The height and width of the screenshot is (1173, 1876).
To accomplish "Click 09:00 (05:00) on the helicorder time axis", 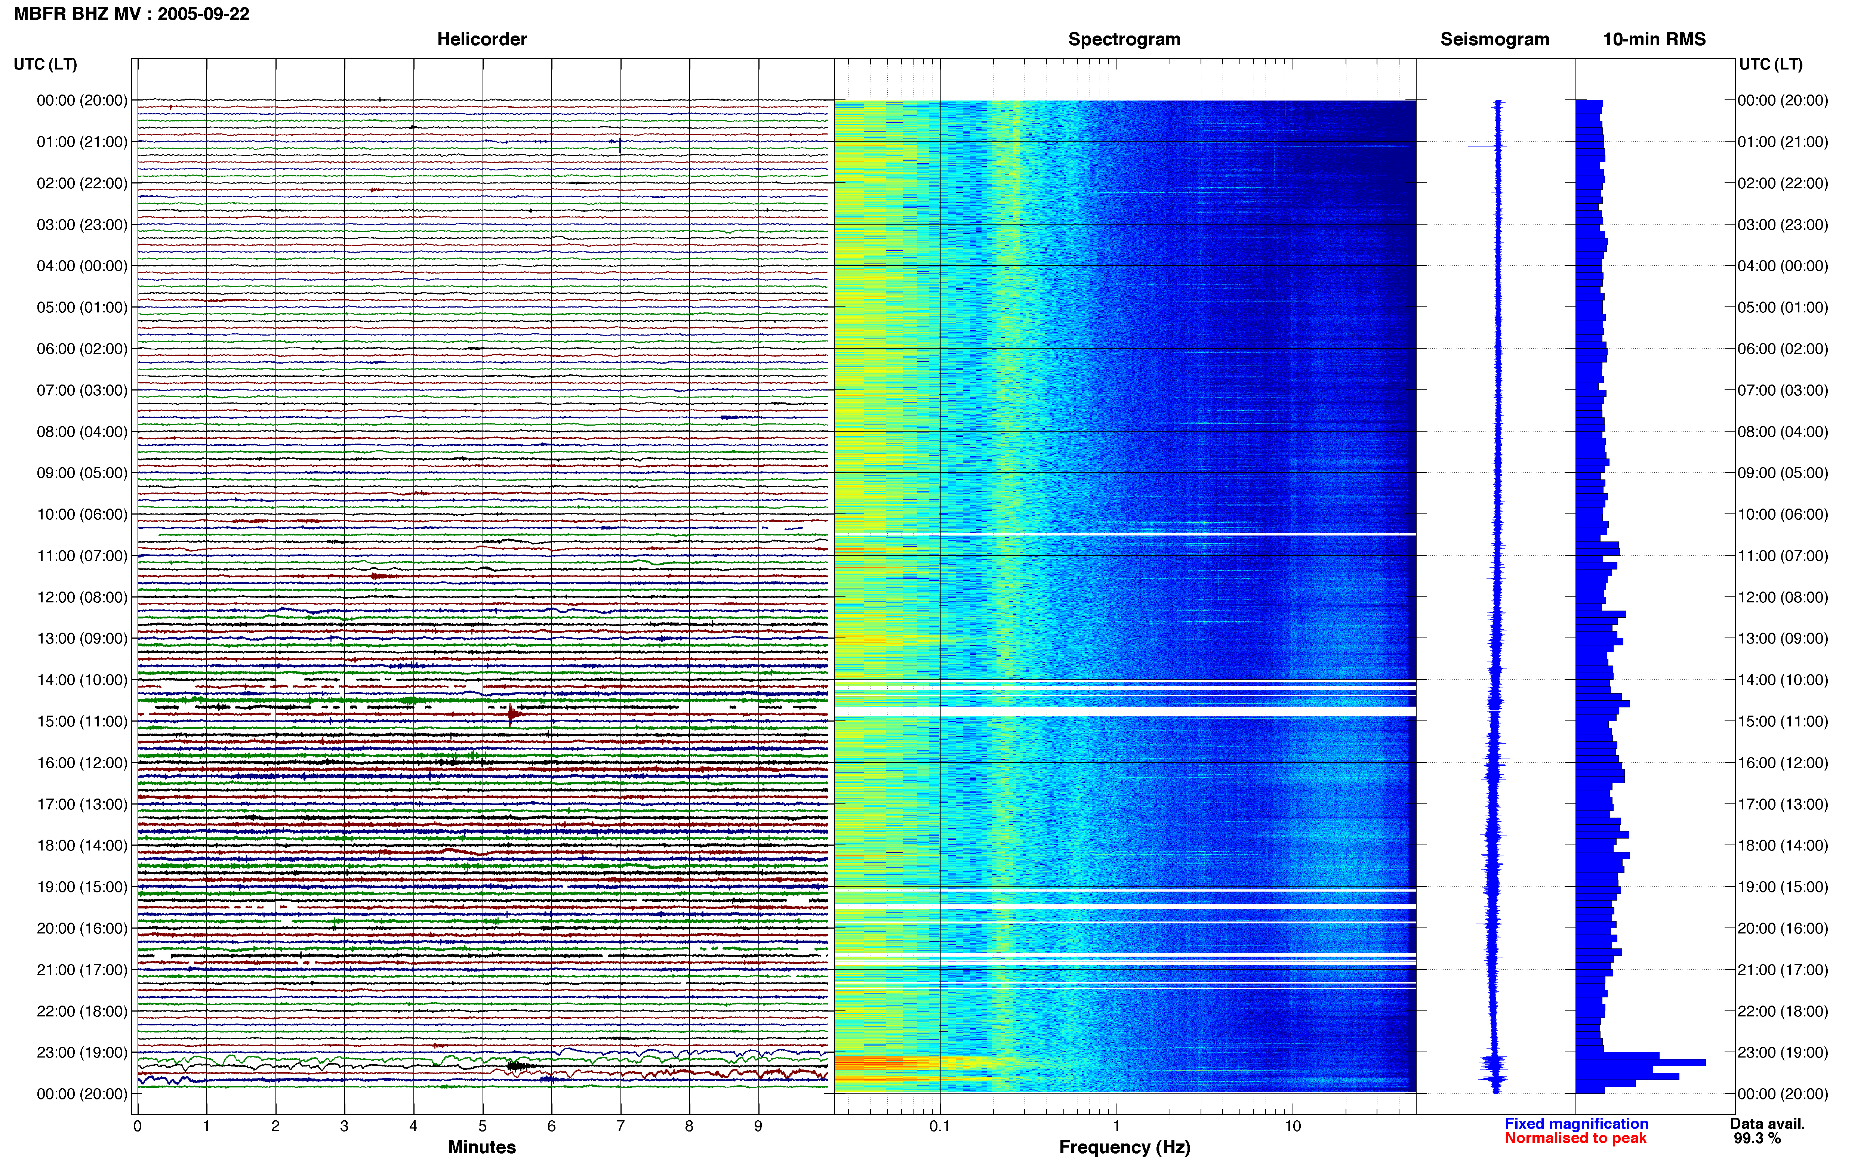I will [82, 473].
